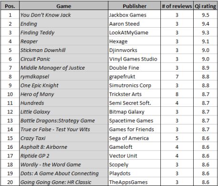Image resolution: width=218 pixels, height=186 pixels.
Task: Click the Riptide GP 2 cell
Action: pyautogui.click(x=63, y=156)
